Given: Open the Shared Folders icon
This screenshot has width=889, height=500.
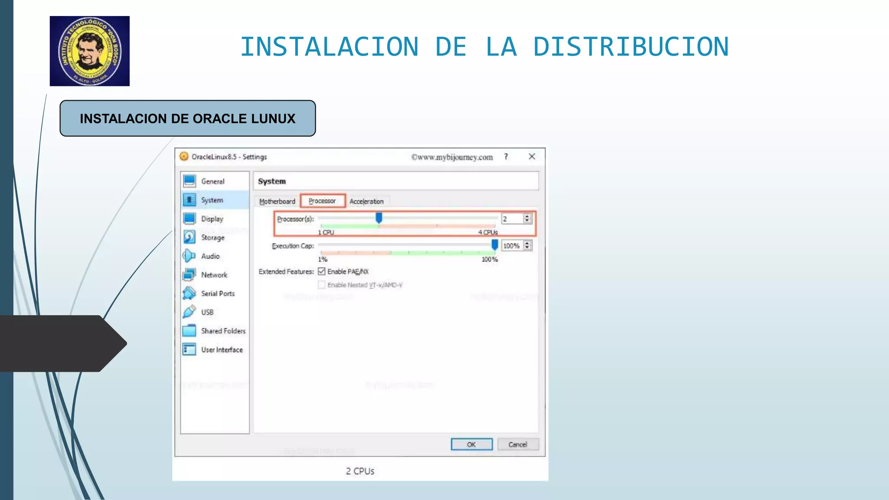Looking at the screenshot, I should click(190, 330).
